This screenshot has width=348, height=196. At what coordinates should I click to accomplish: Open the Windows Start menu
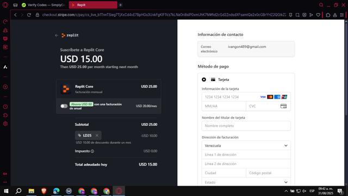click(x=6, y=191)
